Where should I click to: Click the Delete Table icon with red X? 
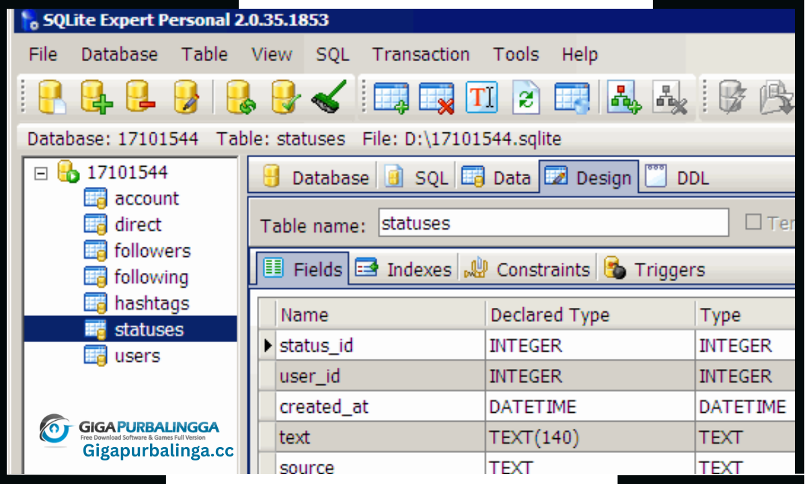point(436,98)
